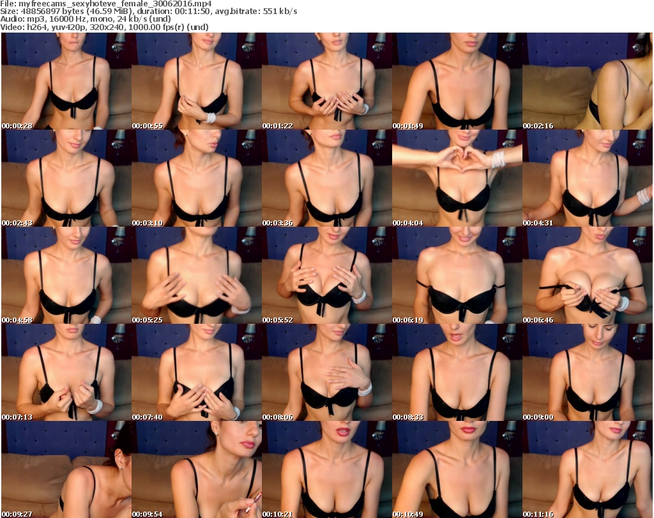Viewport: 654px width, 518px height.
Task: Click the thumbnail timestamped 00:00:28
Action: [66, 81]
